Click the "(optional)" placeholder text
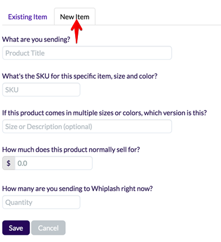 (x=78, y=127)
